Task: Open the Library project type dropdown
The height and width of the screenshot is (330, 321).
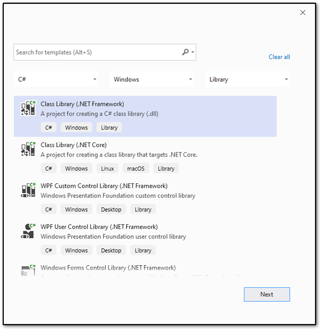Action: coord(248,79)
